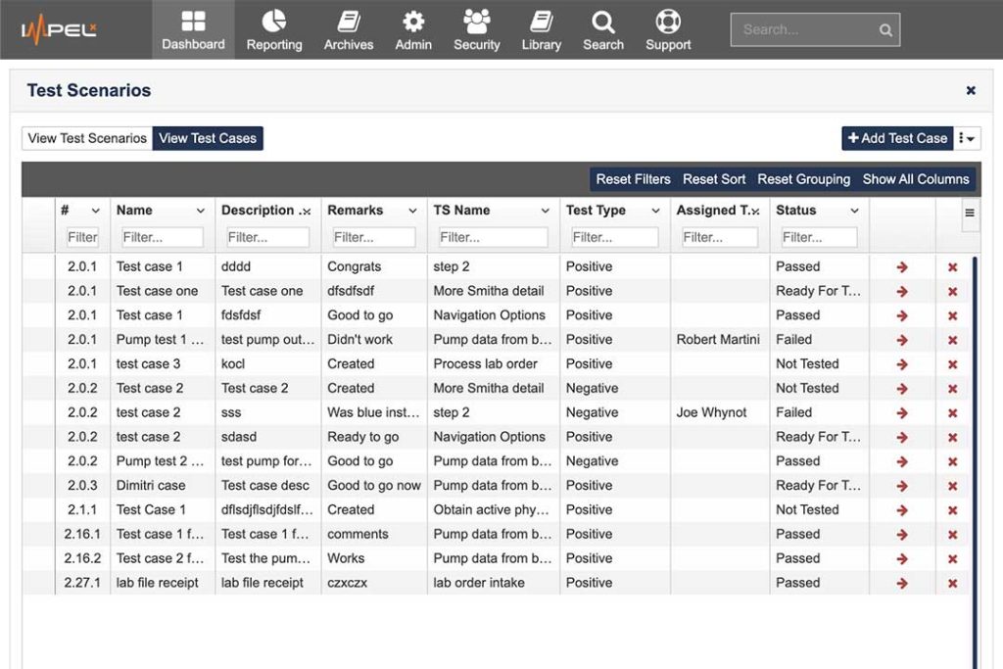Switch to the View Test Scenarios tab
This screenshot has height=669, width=1003.
pos(86,138)
